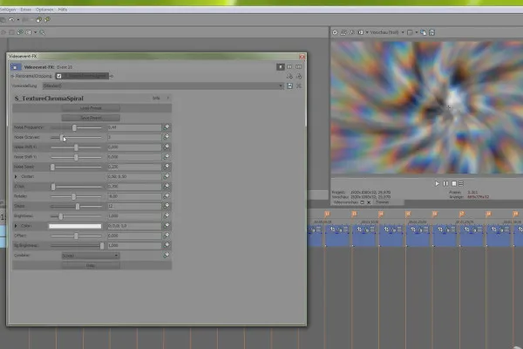Screen dimensions: 523x349
Task: Click the Steps slider handle
Action: (x=78, y=207)
